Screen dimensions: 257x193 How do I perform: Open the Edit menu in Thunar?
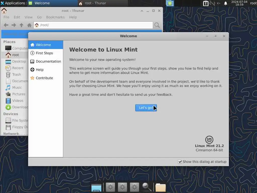pos(17,17)
